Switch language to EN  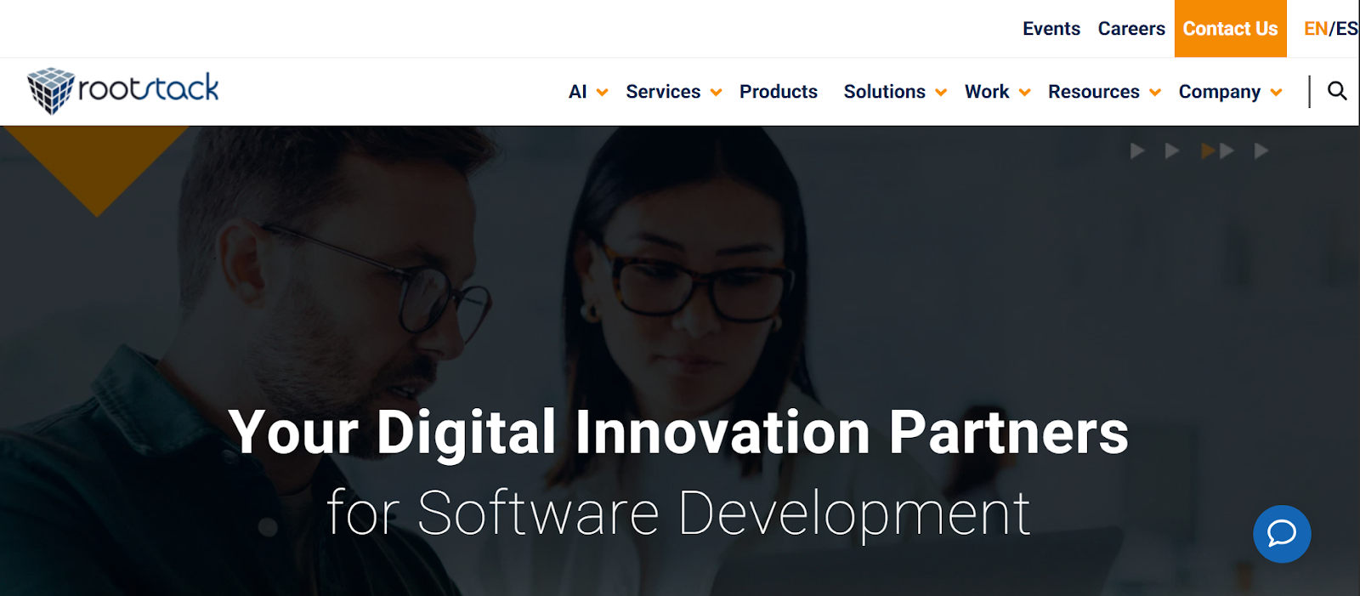coord(1315,29)
